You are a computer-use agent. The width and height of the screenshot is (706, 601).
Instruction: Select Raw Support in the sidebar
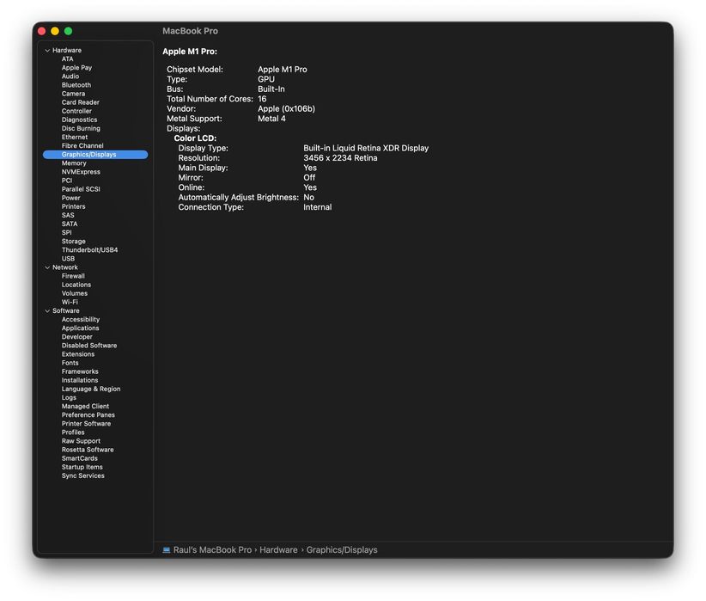[x=81, y=441]
